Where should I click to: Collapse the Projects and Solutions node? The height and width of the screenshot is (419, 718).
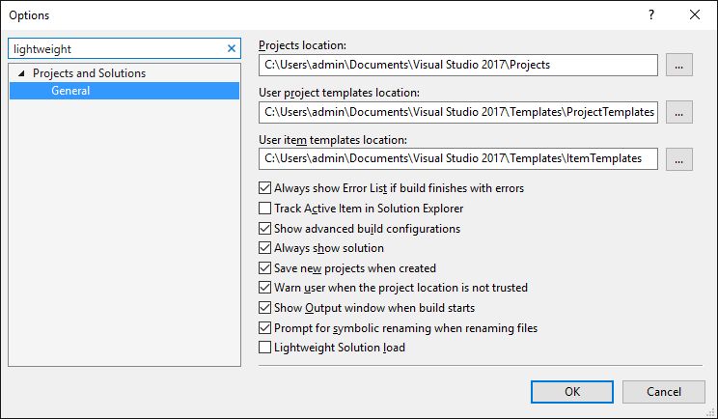(21, 73)
